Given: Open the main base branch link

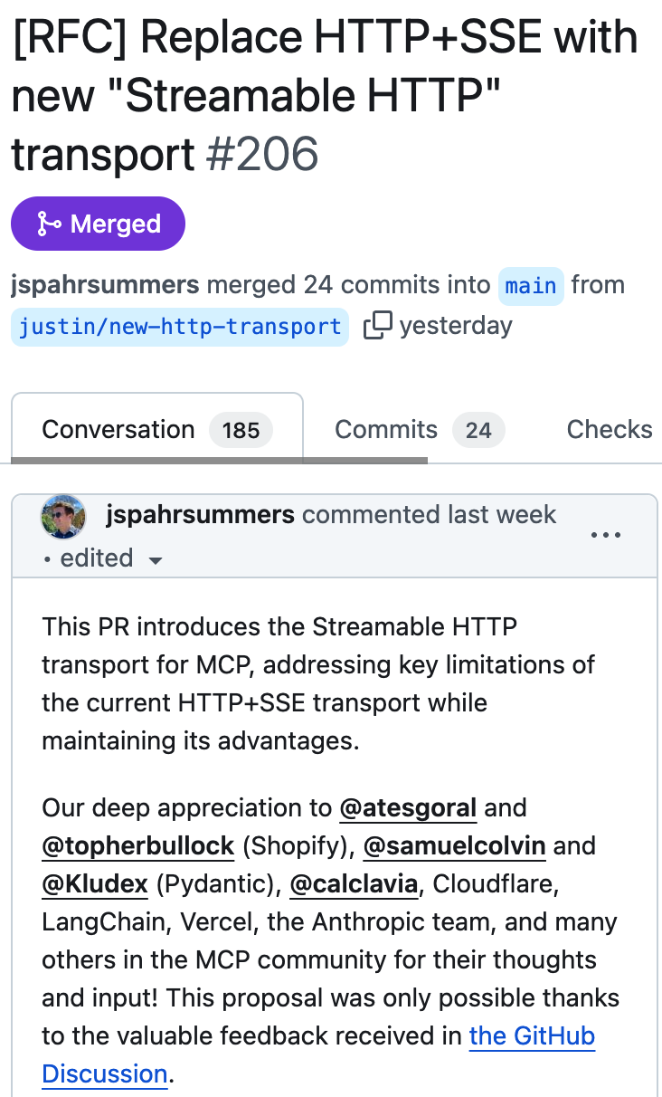Looking at the screenshot, I should click(x=531, y=286).
